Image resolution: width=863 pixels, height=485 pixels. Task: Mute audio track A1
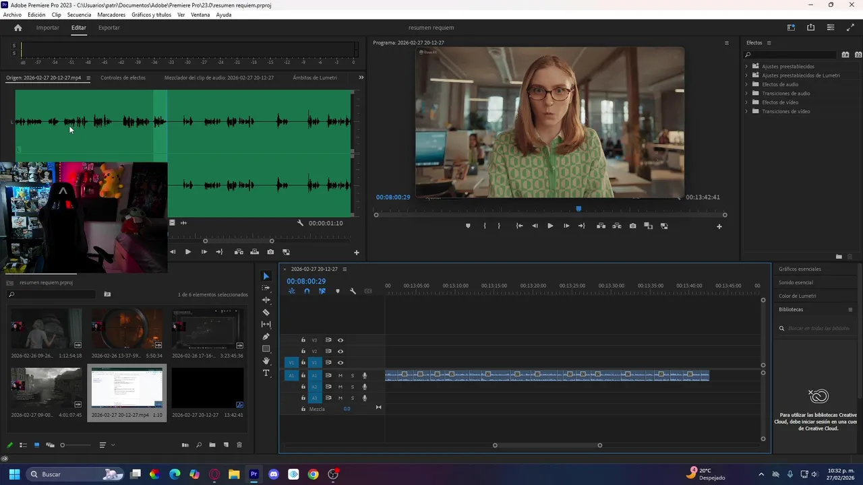(x=340, y=376)
